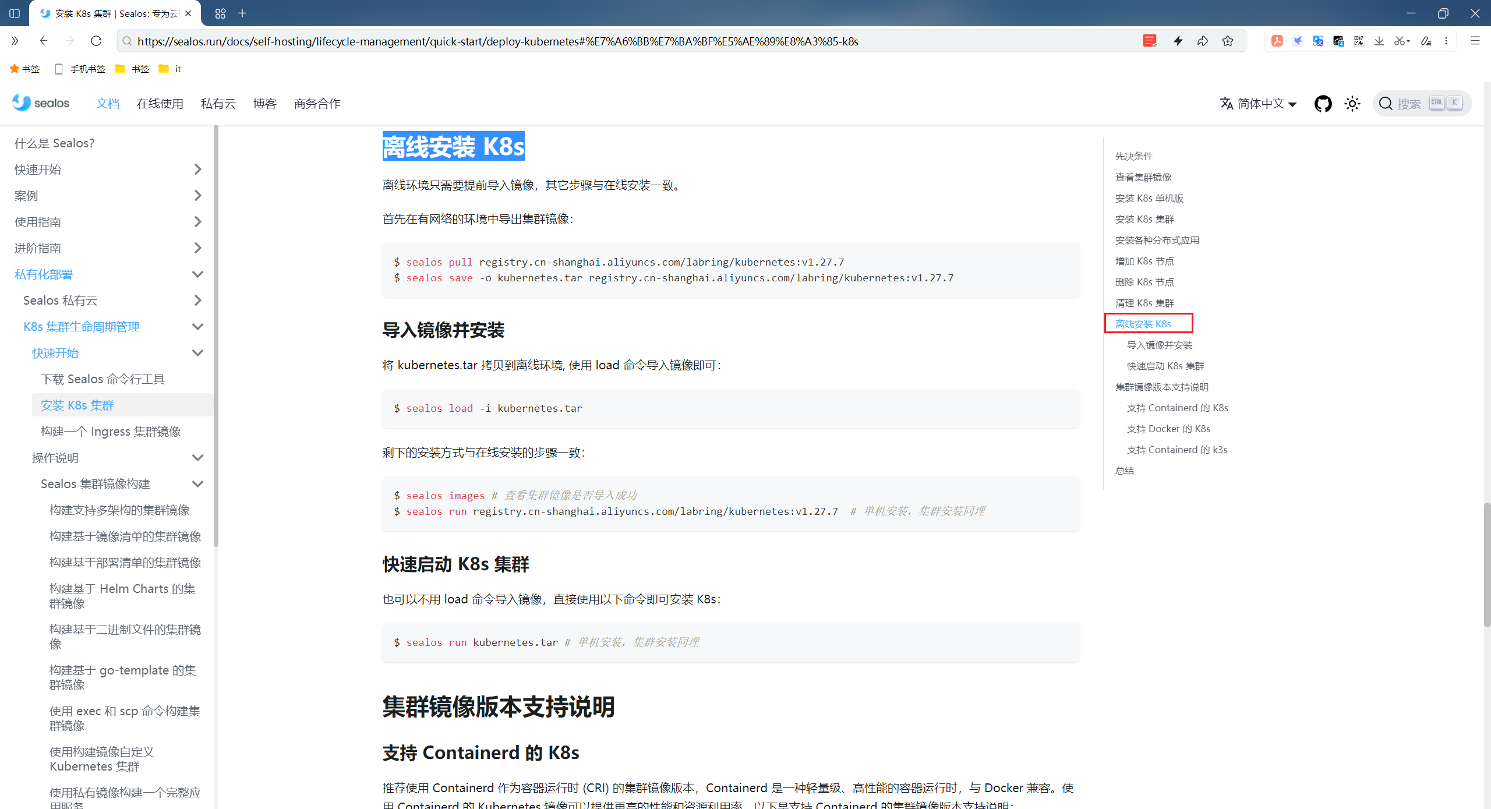Viewport: 1491px width, 809px height.
Task: Bookmark this page with the star icon
Action: 1228,41
